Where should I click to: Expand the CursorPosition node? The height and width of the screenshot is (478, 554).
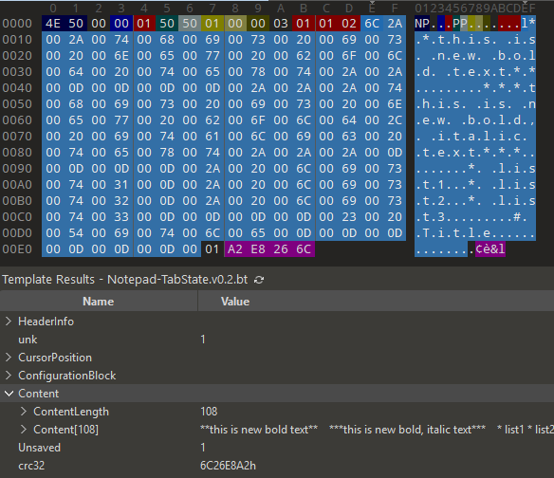click(x=9, y=358)
